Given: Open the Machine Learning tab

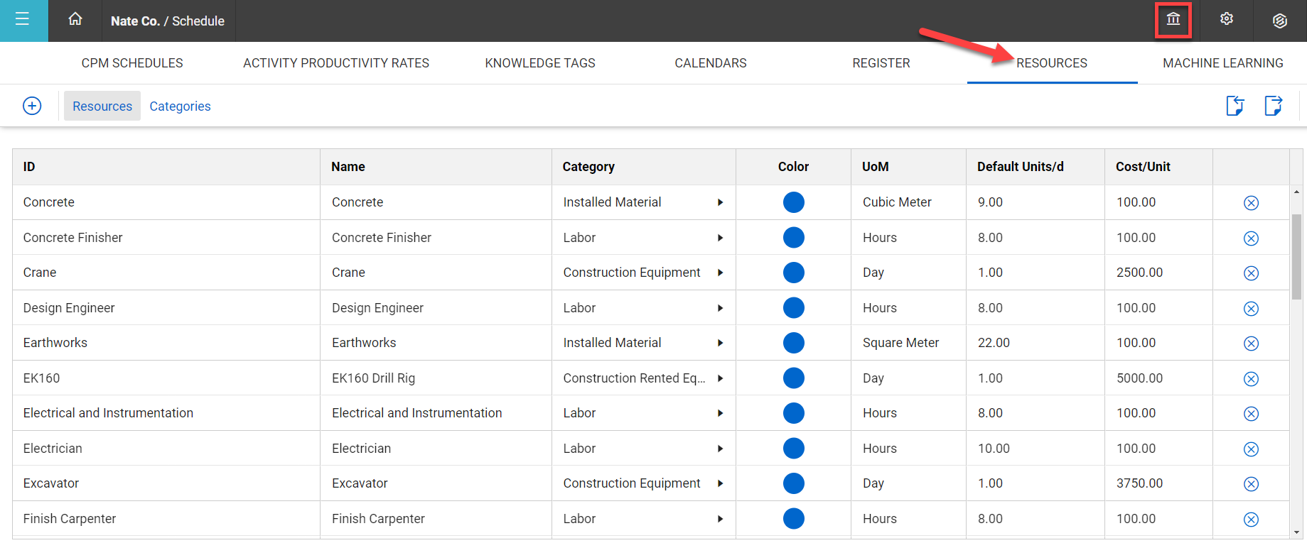Looking at the screenshot, I should [x=1222, y=63].
